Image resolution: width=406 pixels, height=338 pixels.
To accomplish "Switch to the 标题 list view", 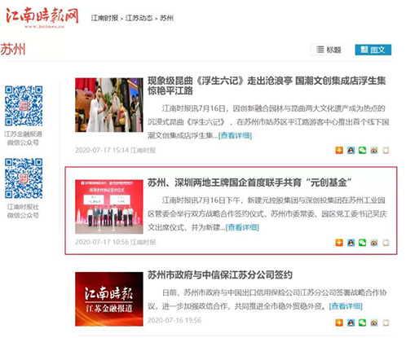I will 329,50.
